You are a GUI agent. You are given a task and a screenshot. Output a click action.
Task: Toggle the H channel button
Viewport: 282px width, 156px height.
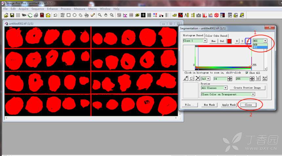(x=237, y=41)
